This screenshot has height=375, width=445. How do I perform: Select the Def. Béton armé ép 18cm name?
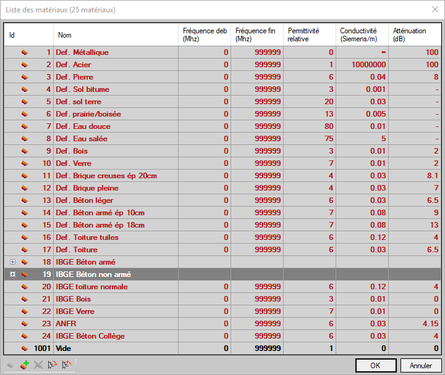click(x=100, y=225)
